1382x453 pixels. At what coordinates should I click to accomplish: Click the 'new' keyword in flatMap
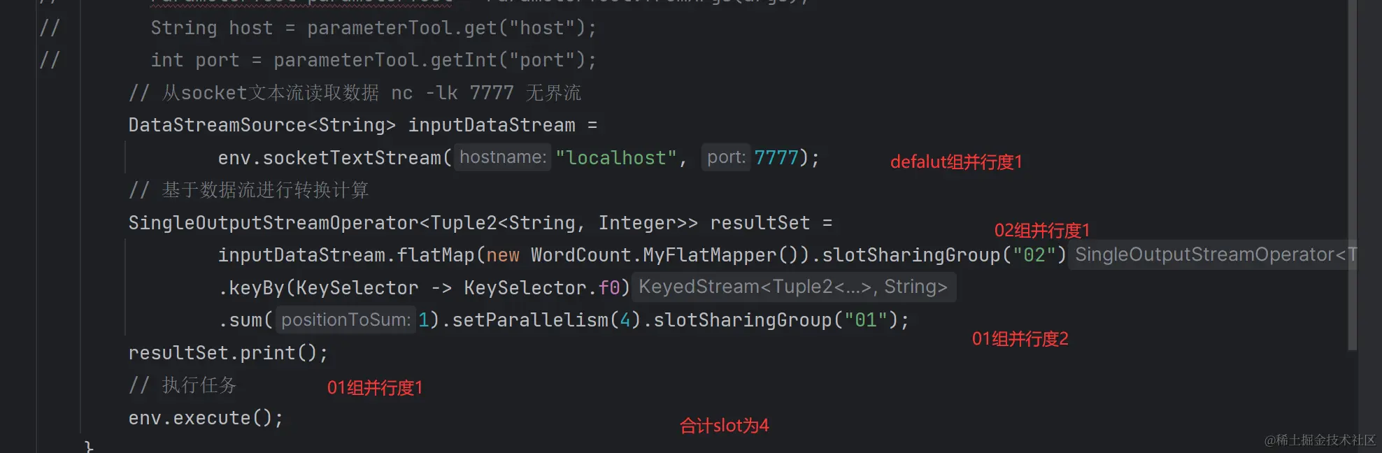pyautogui.click(x=503, y=255)
